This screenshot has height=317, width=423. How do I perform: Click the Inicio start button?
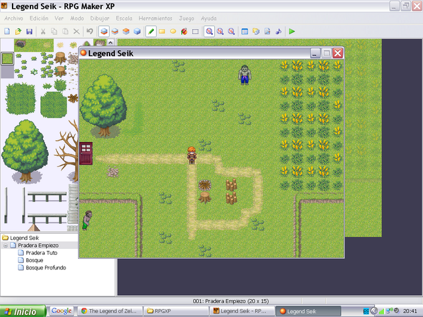tap(22, 311)
